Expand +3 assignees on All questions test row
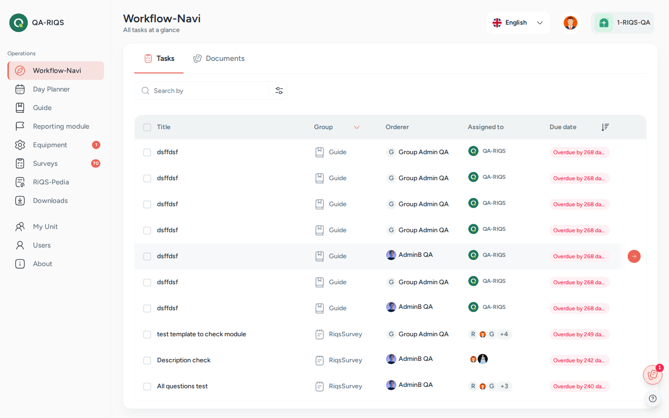Viewport: 669px width, 418px height. (x=504, y=386)
